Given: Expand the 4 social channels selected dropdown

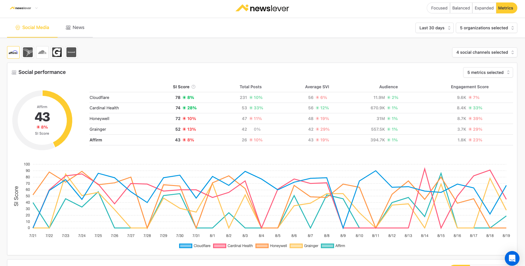Looking at the screenshot, I should pyautogui.click(x=485, y=53).
